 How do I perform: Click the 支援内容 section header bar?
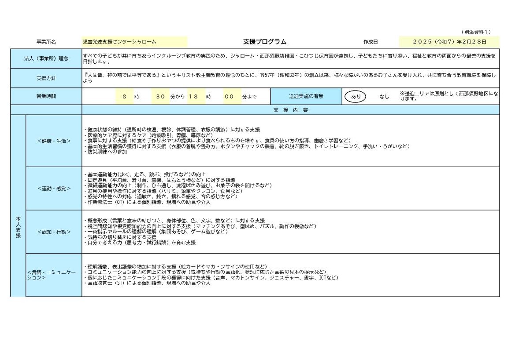tap(290, 110)
